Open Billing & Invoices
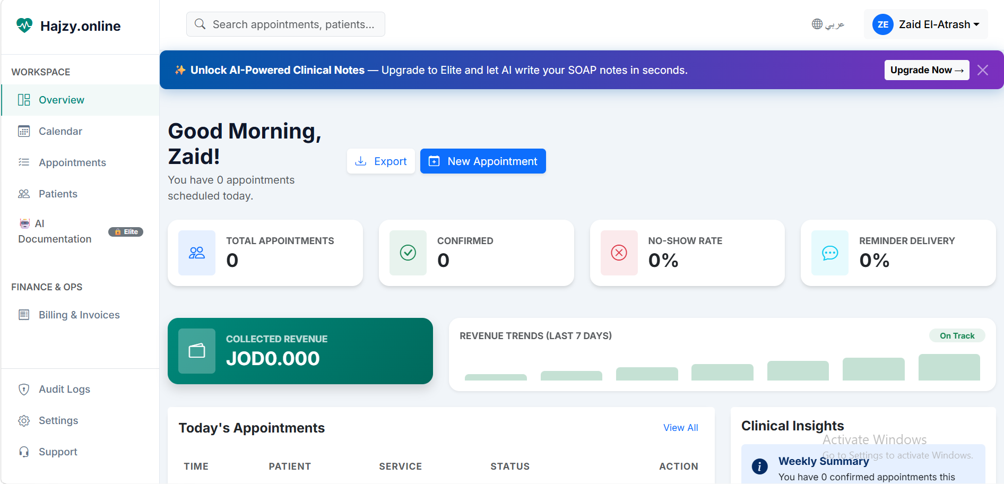The width and height of the screenshot is (1004, 484). (x=80, y=315)
